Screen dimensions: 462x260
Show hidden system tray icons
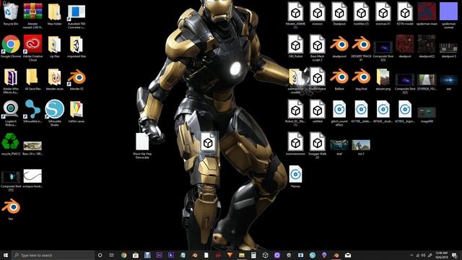(411, 255)
